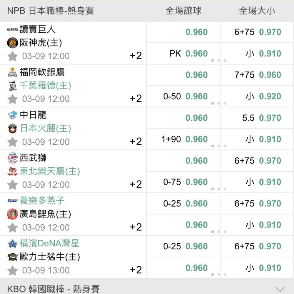Click the Yomiuri Giants team logo
The image size is (294, 294).
tap(13, 29)
